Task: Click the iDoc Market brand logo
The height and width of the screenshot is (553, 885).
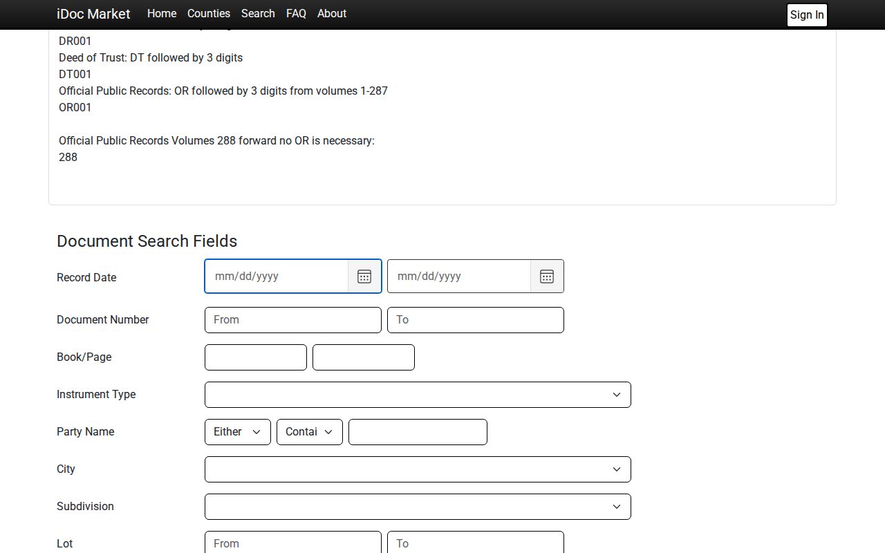Action: (x=93, y=14)
